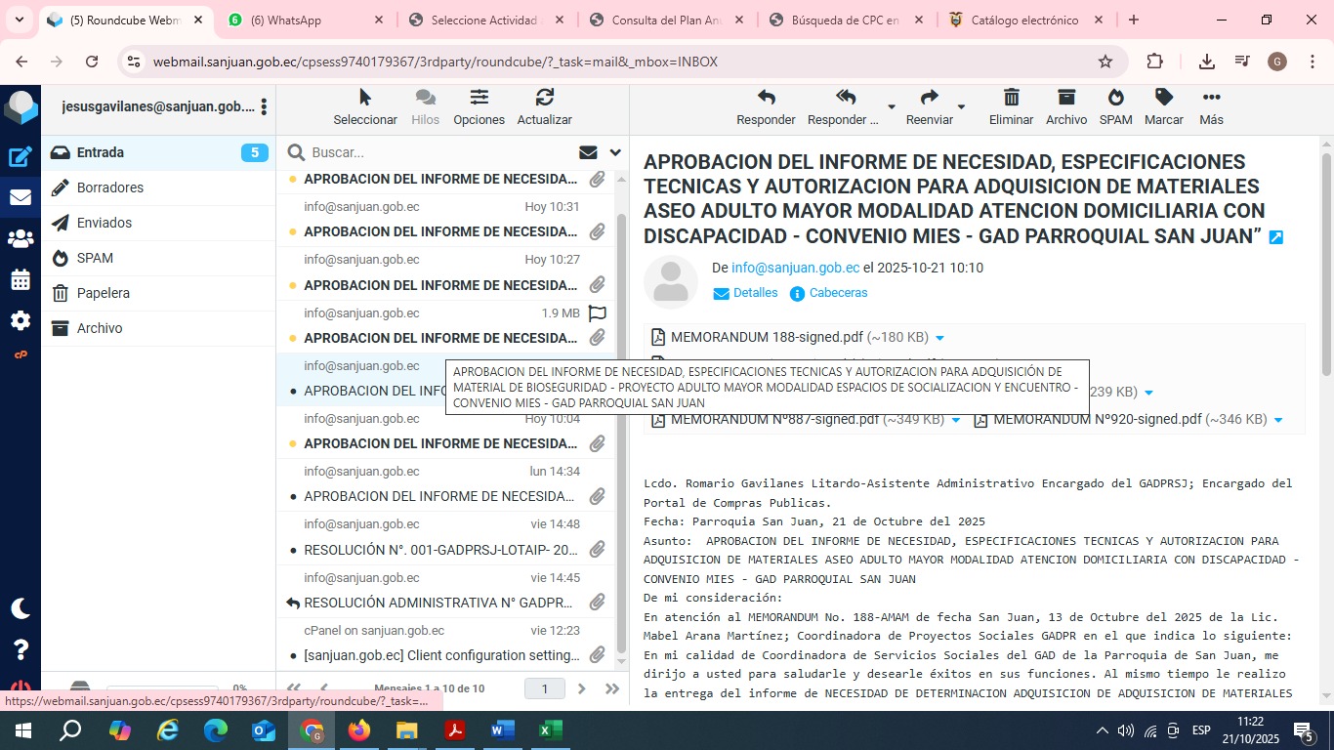Expand the search options chevron
This screenshot has height=750, width=1334.
coord(615,152)
